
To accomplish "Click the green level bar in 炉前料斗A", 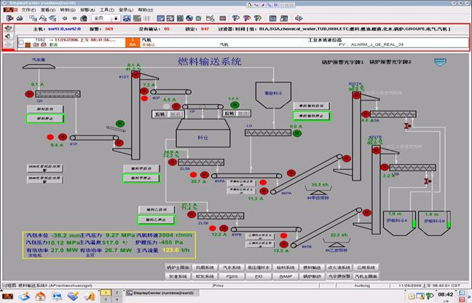I will pyautogui.click(x=414, y=224).
